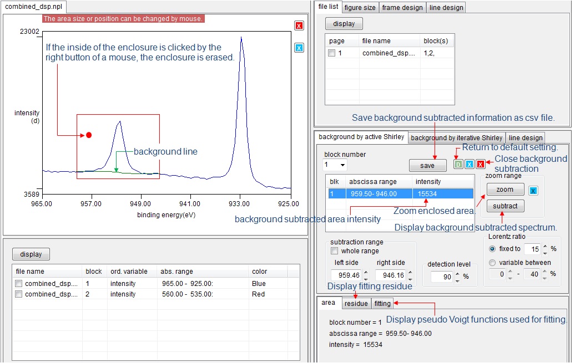Click the green D default-setting icon
The height and width of the screenshot is (363, 575).
point(458,164)
